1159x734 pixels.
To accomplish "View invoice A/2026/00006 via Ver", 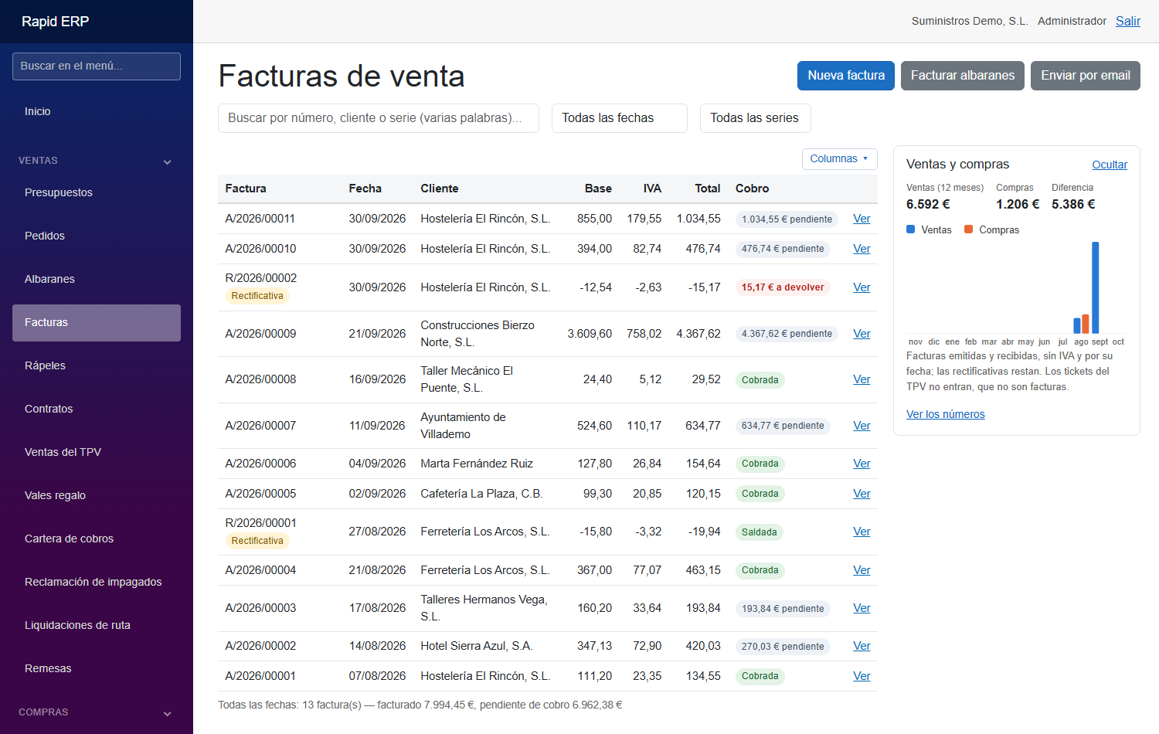I will pyautogui.click(x=862, y=464).
